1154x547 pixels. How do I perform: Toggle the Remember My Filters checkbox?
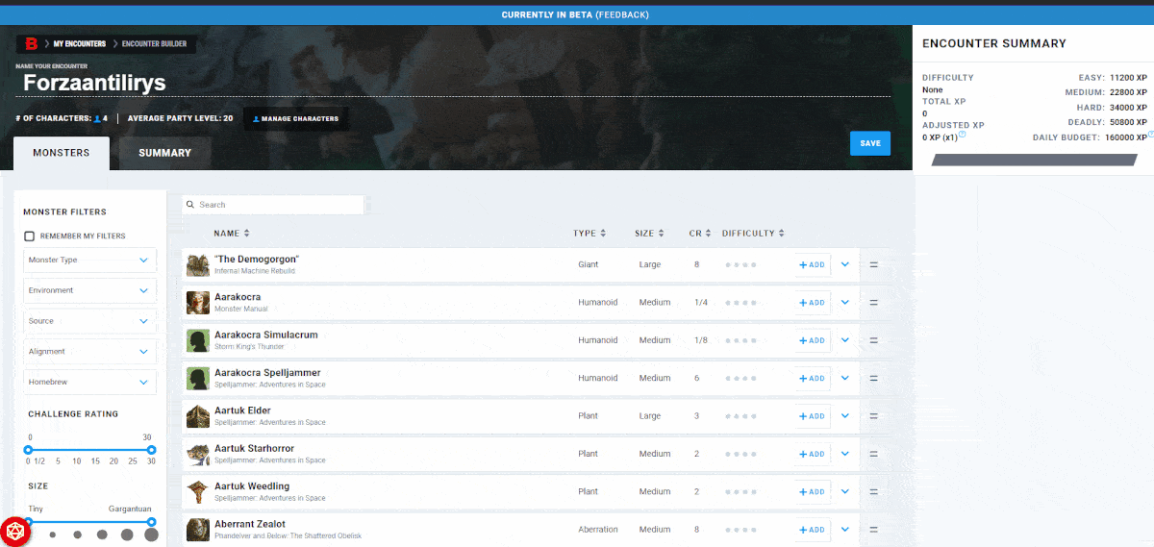[30, 236]
